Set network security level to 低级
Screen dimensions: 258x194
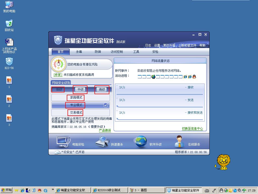[59, 89]
